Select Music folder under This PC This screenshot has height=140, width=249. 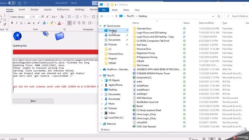click(x=112, y=104)
